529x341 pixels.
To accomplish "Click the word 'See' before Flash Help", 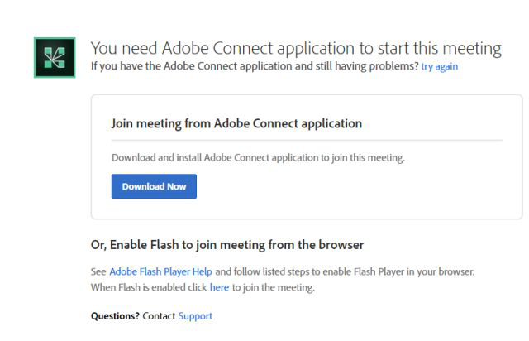I will (x=98, y=271).
